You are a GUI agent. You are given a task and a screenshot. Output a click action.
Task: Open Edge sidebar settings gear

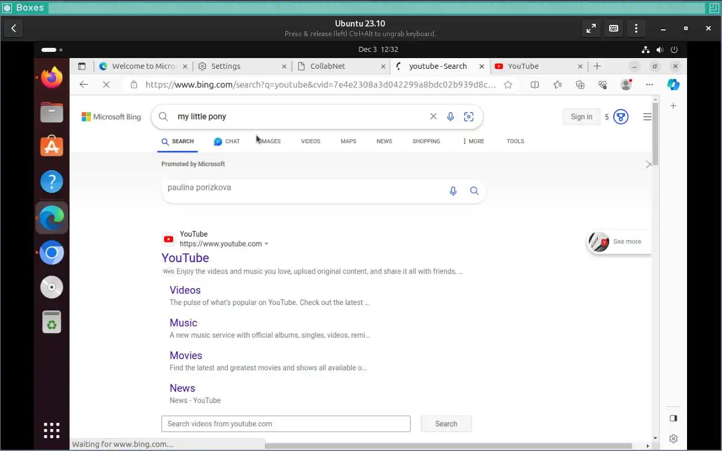tap(673, 439)
